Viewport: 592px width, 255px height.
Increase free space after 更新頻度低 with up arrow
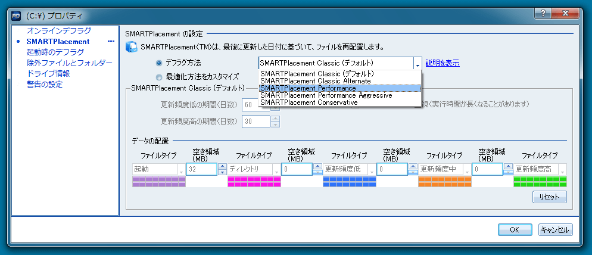point(413,167)
